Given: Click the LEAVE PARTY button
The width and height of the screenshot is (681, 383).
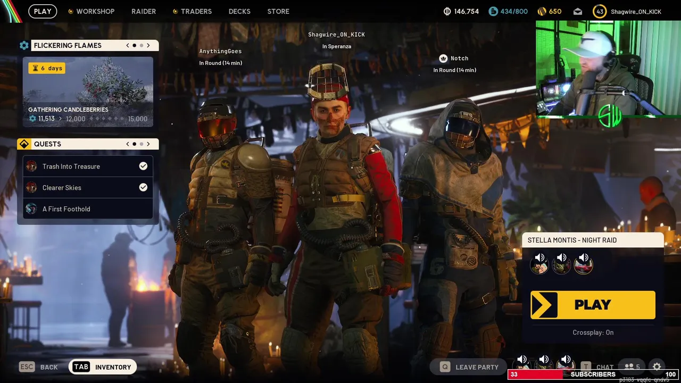Looking at the screenshot, I should pos(469,367).
